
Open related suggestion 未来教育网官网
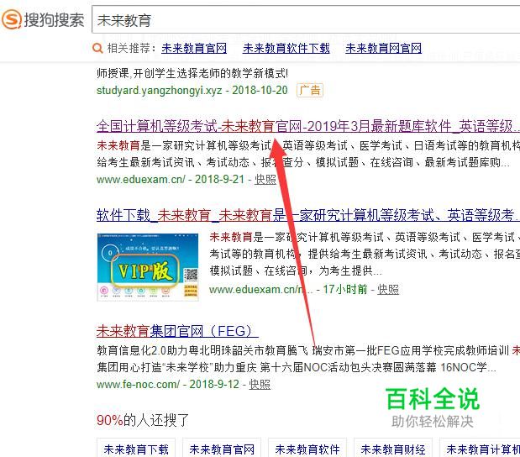(x=383, y=49)
